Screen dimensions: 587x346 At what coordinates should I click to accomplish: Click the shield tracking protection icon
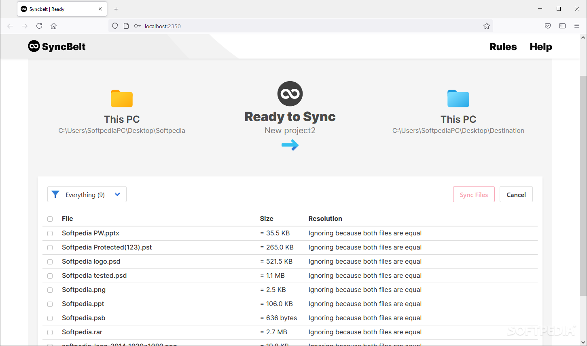click(115, 26)
